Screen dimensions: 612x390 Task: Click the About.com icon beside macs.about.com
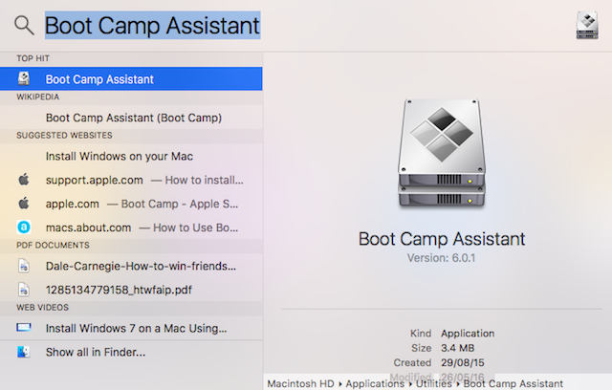coord(24,227)
